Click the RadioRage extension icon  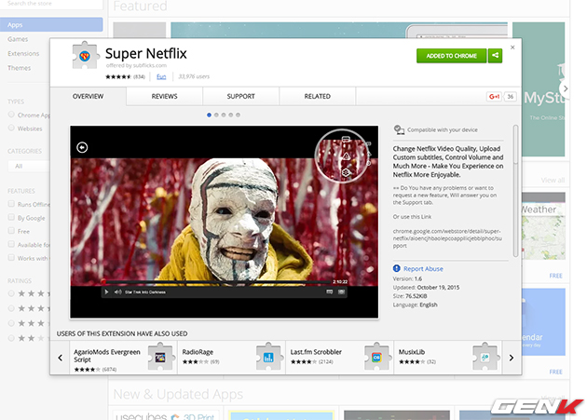click(268, 357)
